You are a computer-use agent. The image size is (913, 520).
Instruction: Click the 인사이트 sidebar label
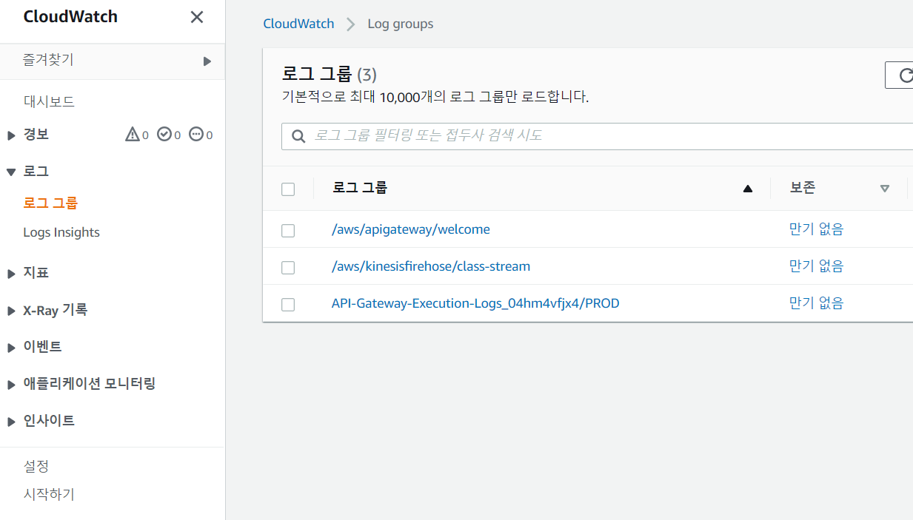point(49,421)
